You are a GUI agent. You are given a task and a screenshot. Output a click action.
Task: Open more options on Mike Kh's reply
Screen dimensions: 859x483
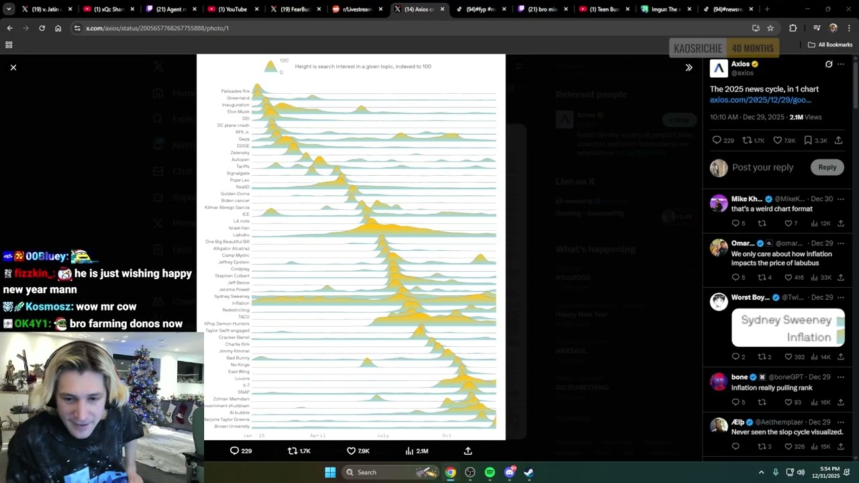point(841,199)
